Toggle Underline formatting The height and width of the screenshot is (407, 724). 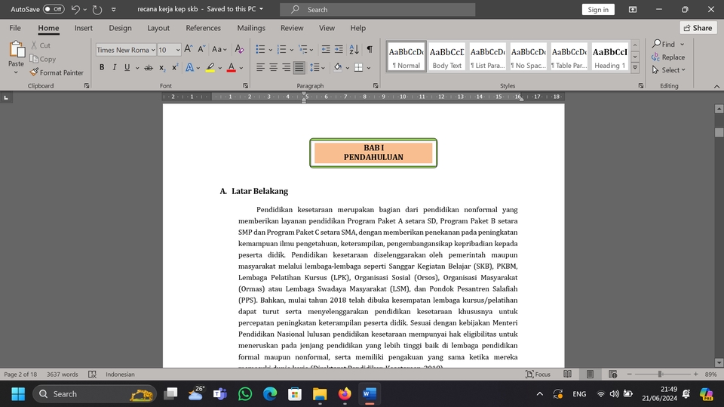(x=127, y=67)
